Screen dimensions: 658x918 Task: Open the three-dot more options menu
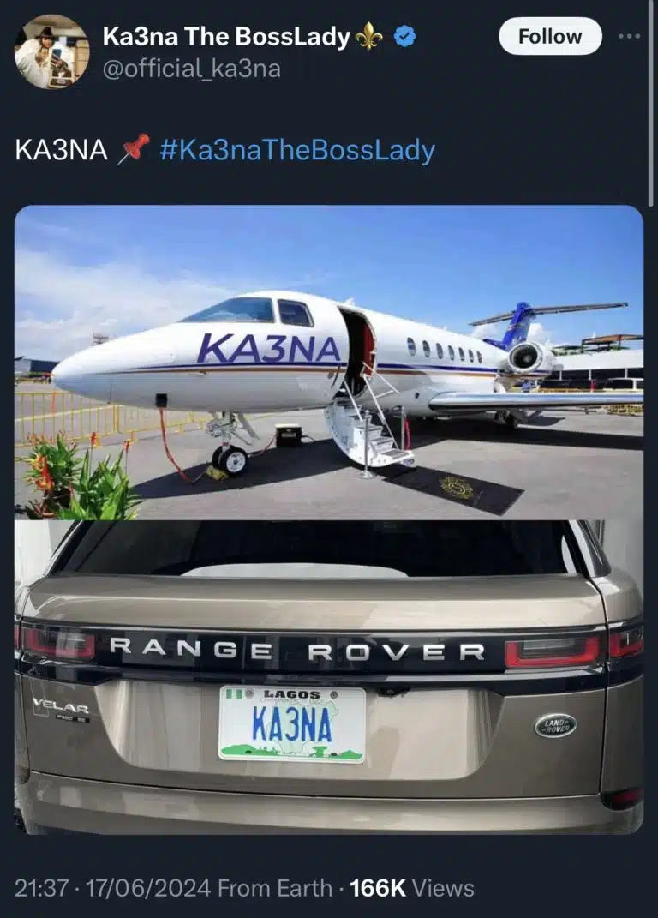(630, 36)
